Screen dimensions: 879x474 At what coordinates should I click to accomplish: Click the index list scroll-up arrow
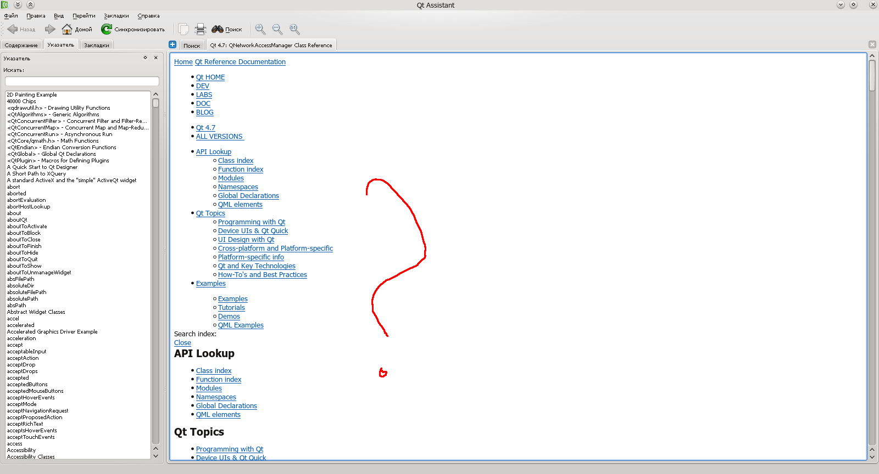155,94
